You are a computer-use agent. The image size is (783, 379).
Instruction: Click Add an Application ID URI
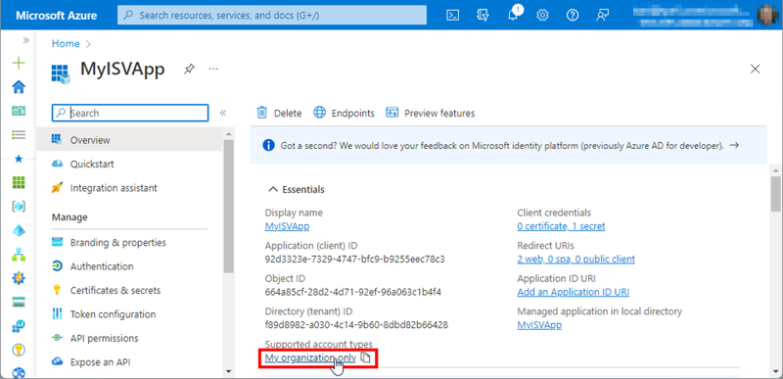tap(573, 292)
